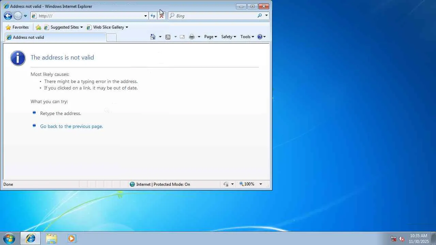Close the Internet Explorer window
The height and width of the screenshot is (245, 436).
click(264, 6)
